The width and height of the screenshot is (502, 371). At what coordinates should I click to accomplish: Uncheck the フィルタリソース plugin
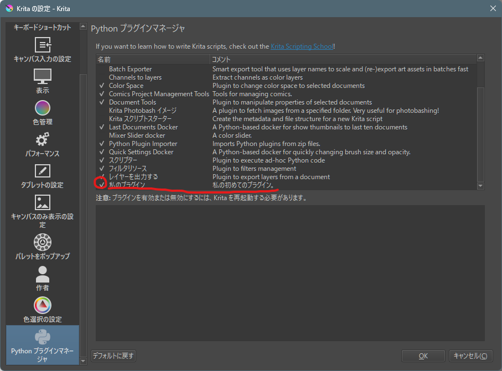coord(102,169)
